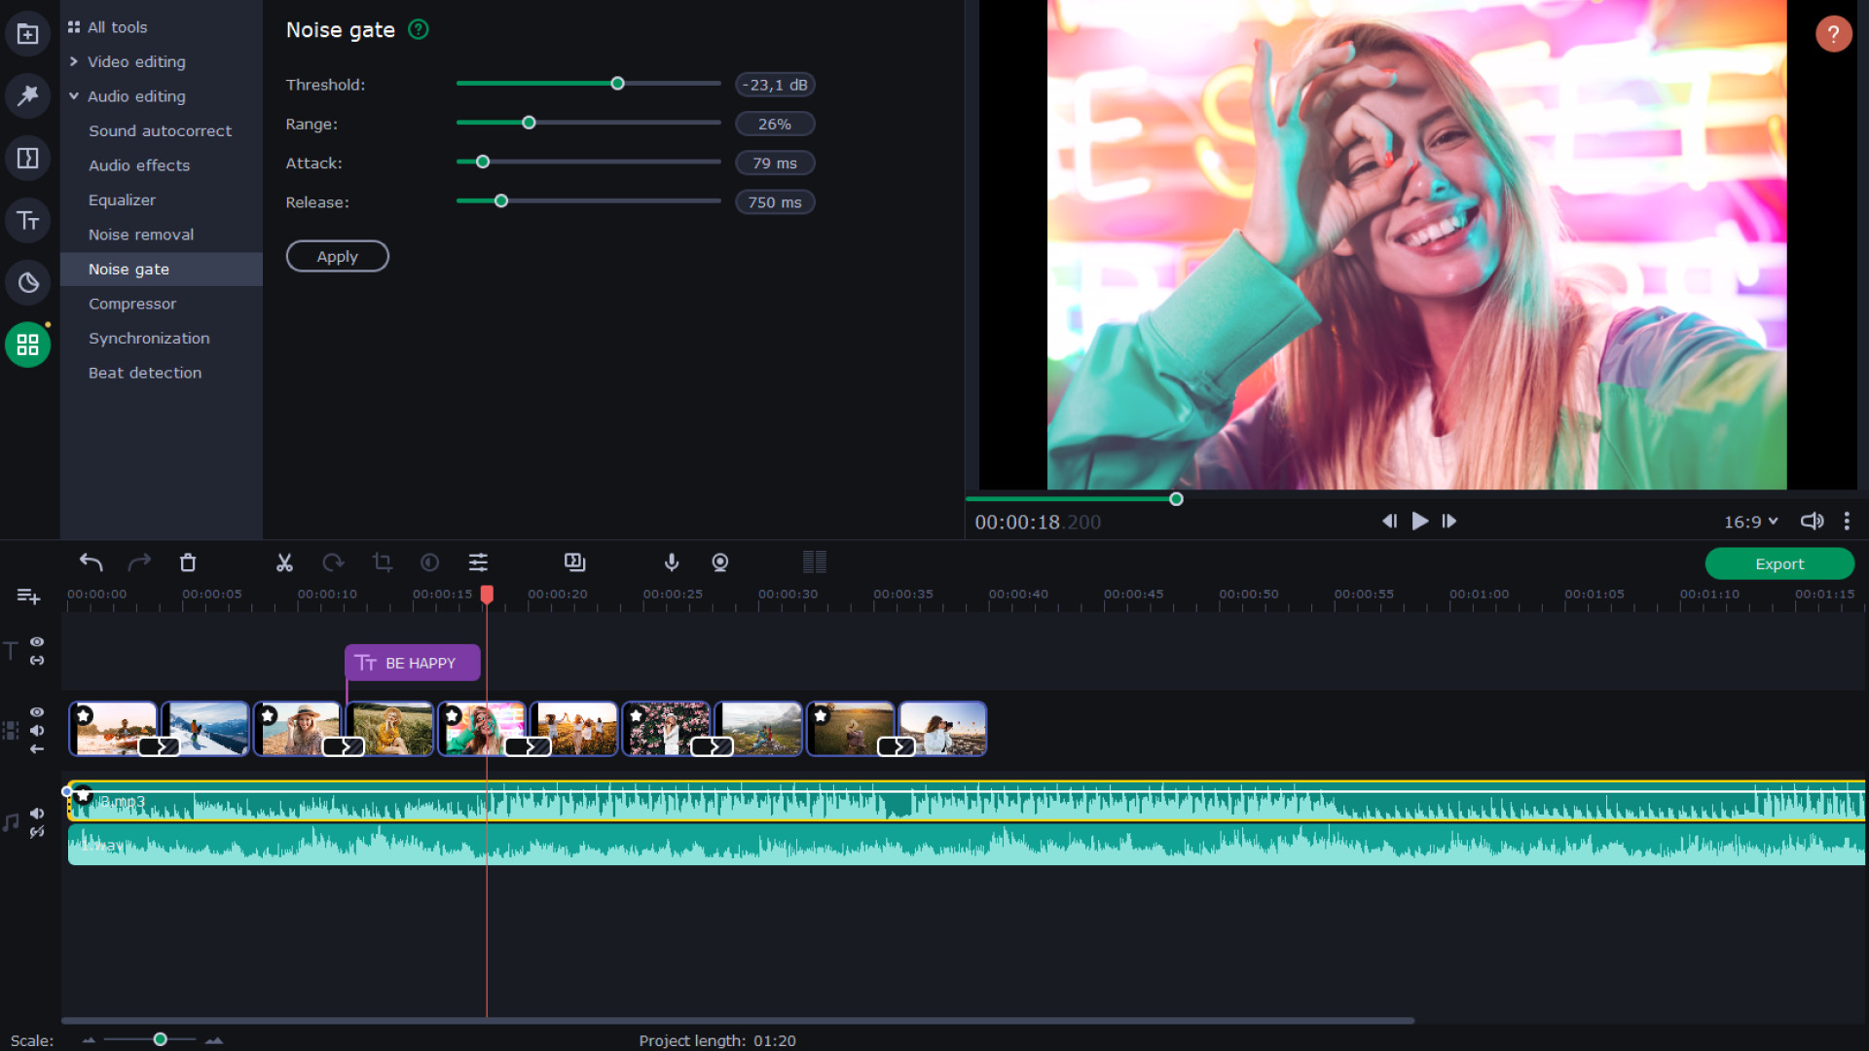Switch to Beat detection tool

[144, 373]
